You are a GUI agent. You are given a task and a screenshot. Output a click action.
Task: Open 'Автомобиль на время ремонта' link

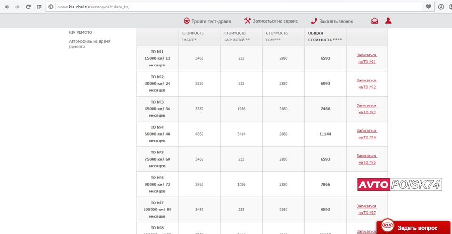pos(89,44)
